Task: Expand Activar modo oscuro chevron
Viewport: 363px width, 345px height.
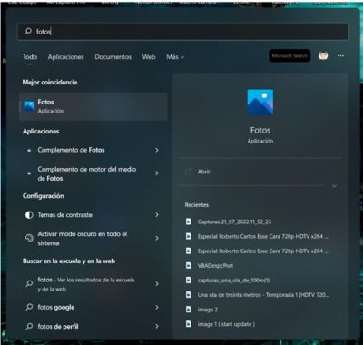Action: pyautogui.click(x=157, y=238)
